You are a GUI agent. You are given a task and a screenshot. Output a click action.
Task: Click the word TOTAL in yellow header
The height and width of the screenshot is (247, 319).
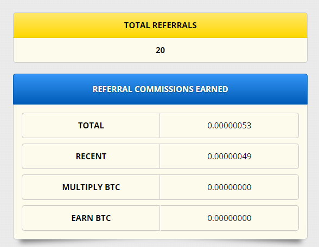point(137,25)
